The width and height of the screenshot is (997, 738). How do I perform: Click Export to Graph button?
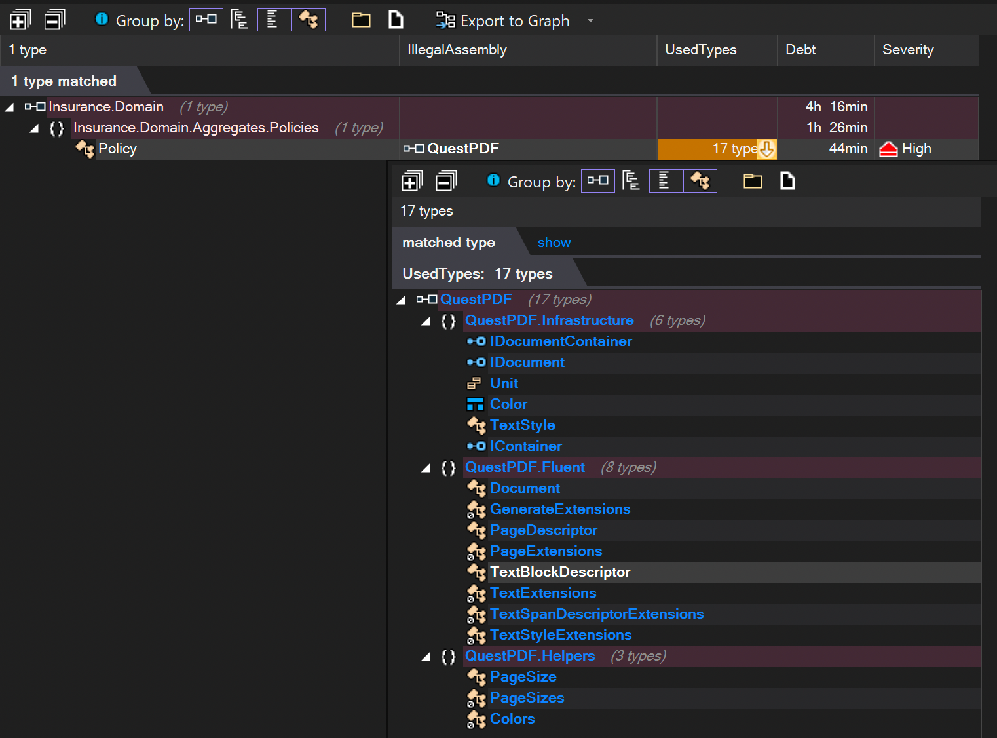coord(503,21)
